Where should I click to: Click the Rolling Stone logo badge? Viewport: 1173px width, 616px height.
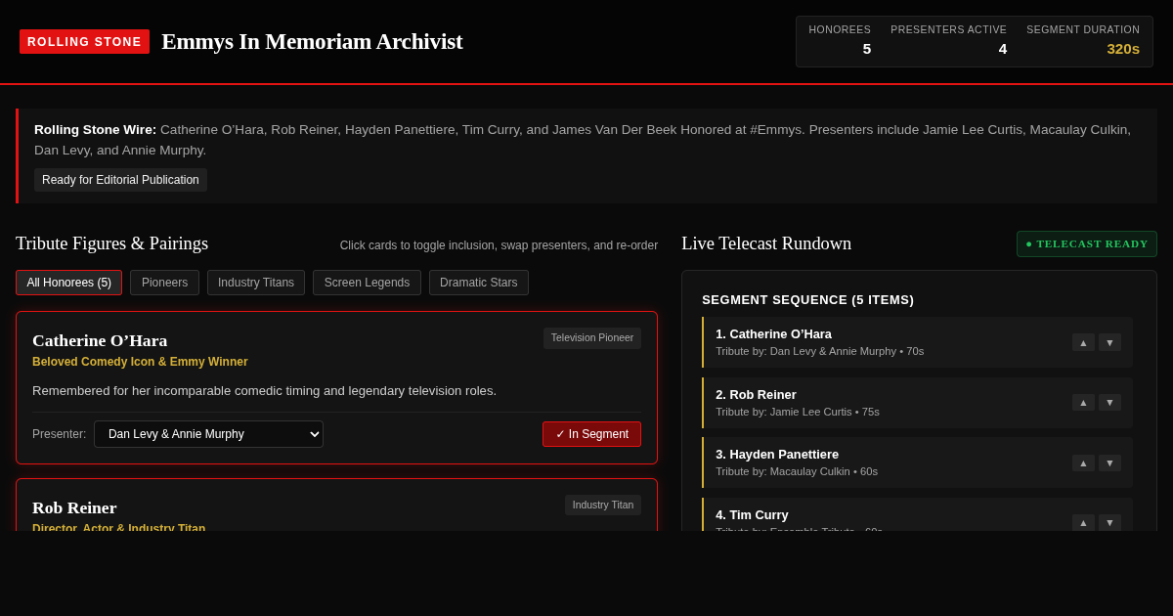(x=84, y=42)
